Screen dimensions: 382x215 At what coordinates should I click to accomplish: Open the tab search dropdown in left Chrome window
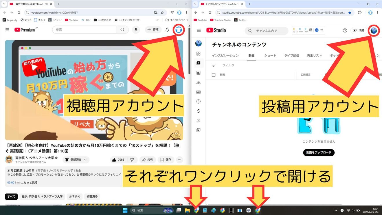click(4, 4)
